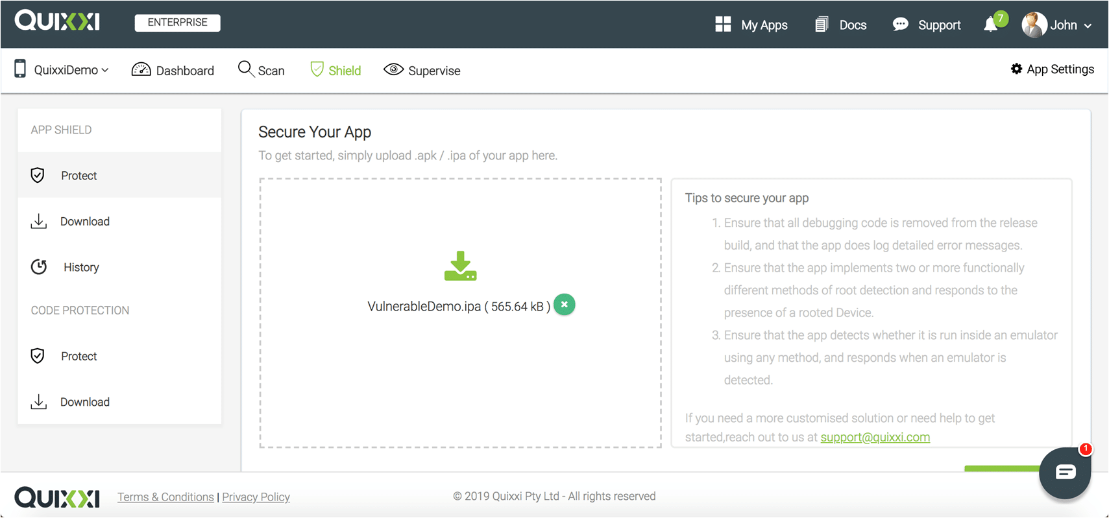Click the Secure Your App heading
This screenshot has width=1109, height=518.
coord(315,132)
